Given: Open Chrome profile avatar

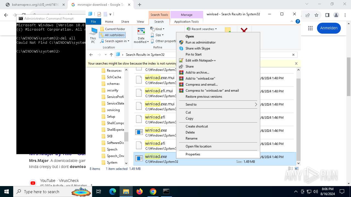Looking at the screenshot, I should tap(336, 15).
